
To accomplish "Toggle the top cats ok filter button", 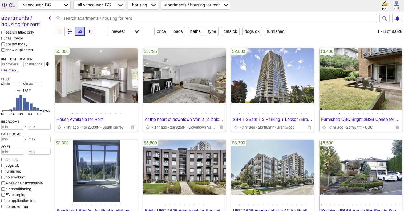I will 230,31.
